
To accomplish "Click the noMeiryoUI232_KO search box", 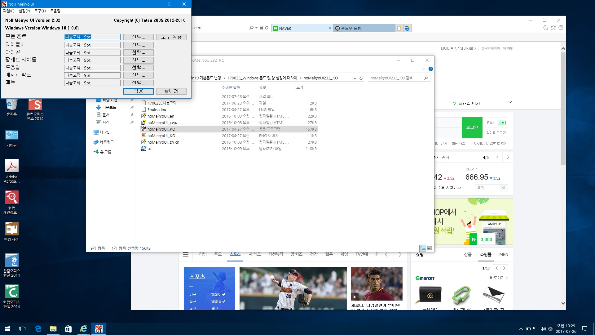I will [x=399, y=78].
